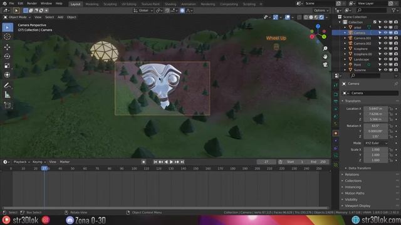
Task: Toggle camera view with the camera gizmo icon
Action: pos(325,64)
